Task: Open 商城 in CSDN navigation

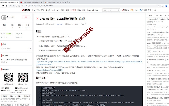Action: [67, 10]
